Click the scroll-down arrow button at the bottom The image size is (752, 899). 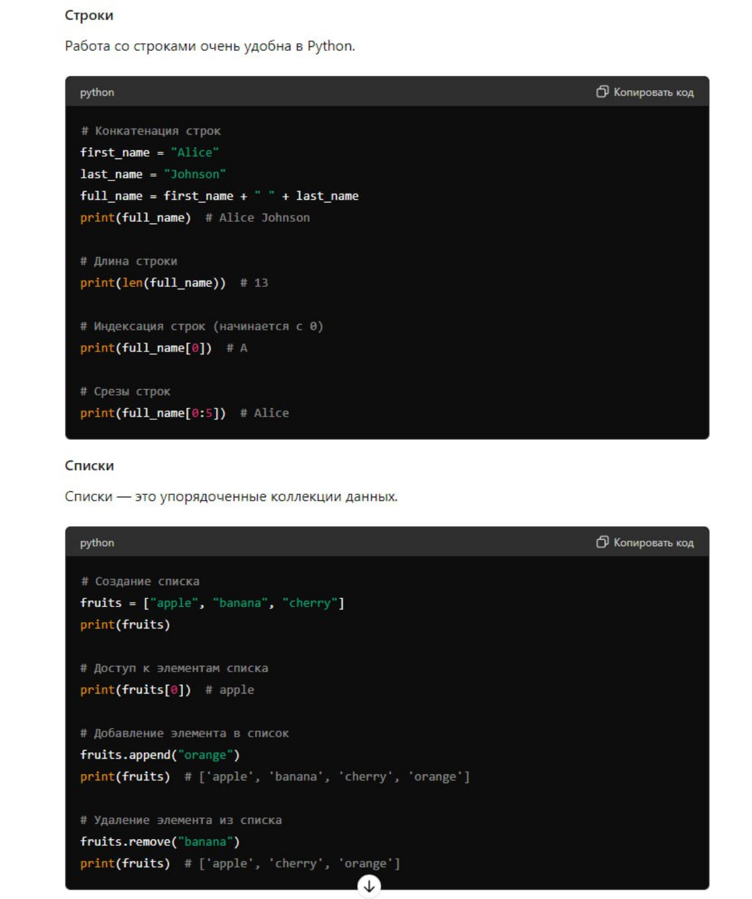pyautogui.click(x=369, y=886)
